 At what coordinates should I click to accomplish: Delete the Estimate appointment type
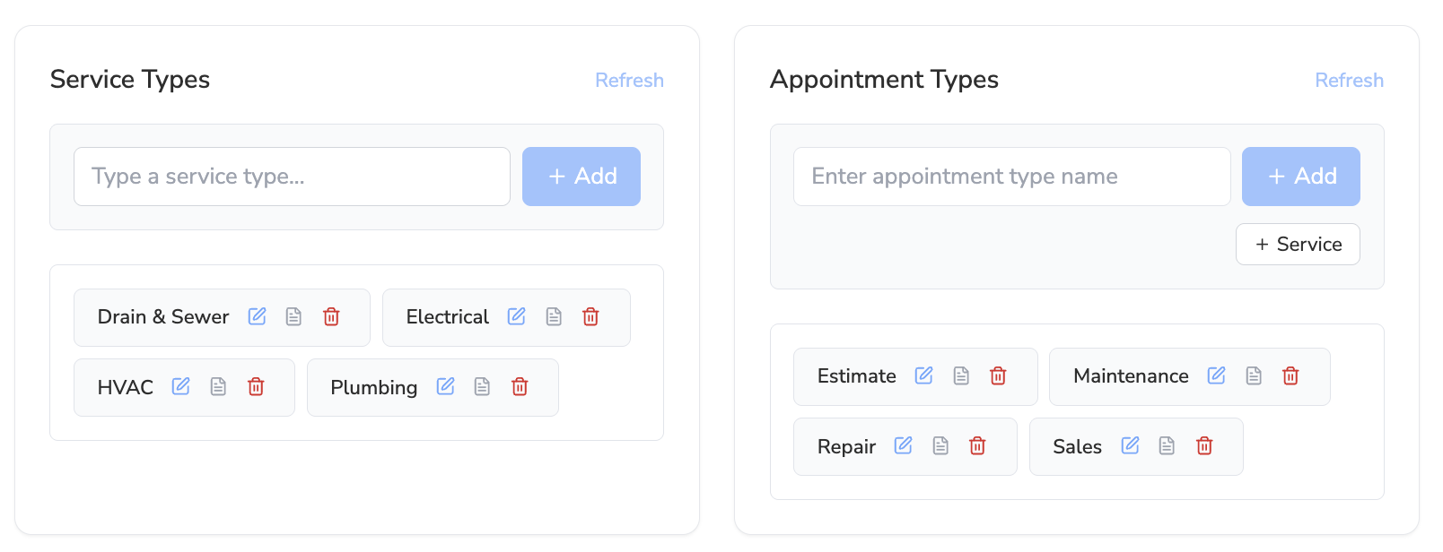tap(998, 375)
